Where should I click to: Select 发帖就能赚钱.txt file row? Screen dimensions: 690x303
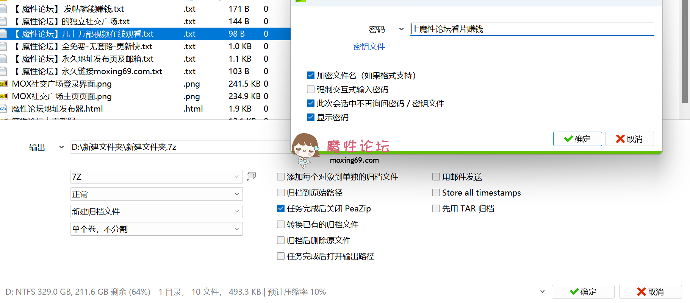tap(146, 9)
